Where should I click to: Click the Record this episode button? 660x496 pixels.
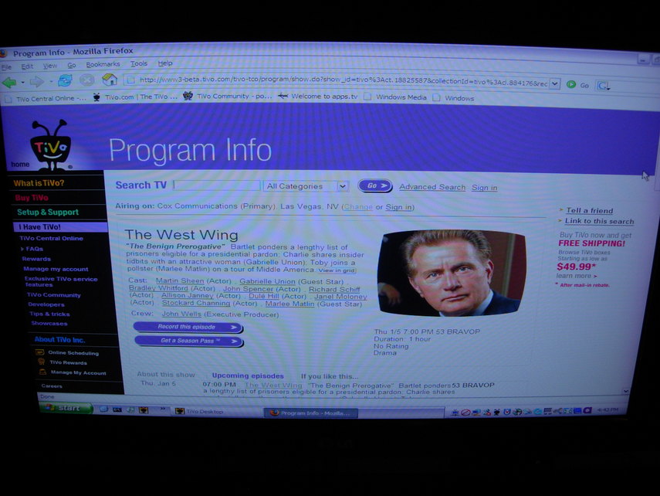[188, 327]
